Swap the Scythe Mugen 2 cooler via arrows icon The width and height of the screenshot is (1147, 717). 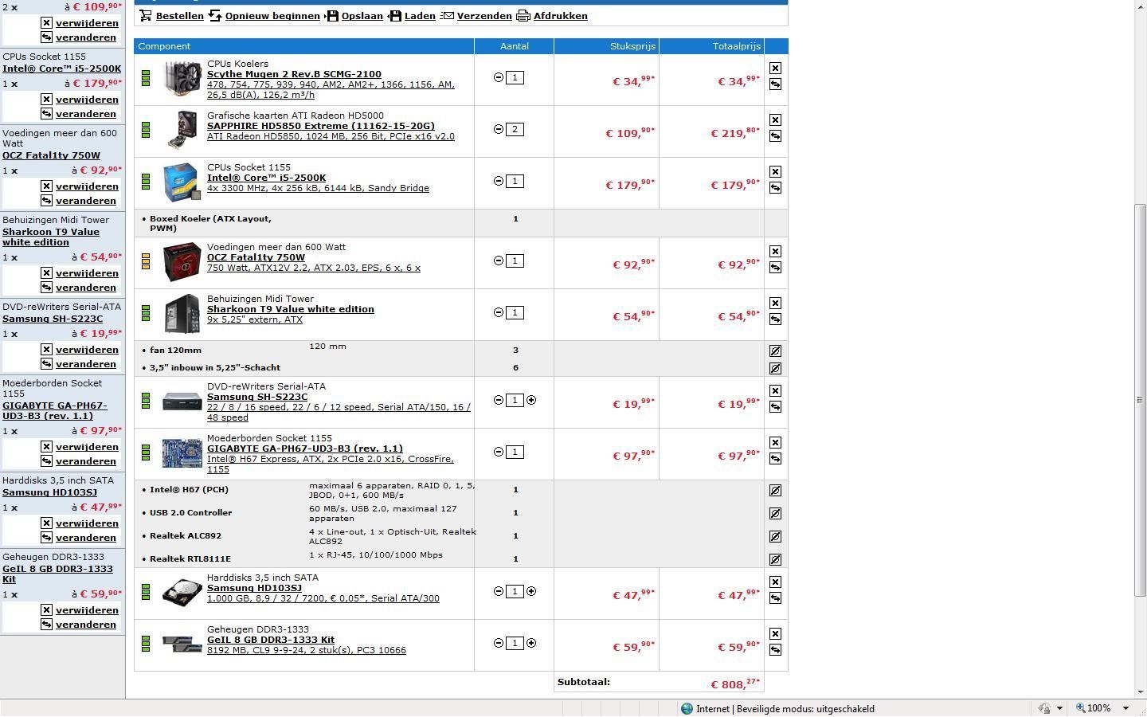click(775, 84)
